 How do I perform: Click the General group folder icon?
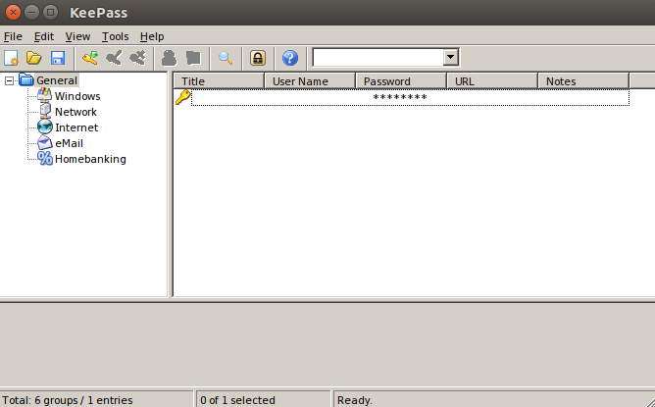point(26,79)
